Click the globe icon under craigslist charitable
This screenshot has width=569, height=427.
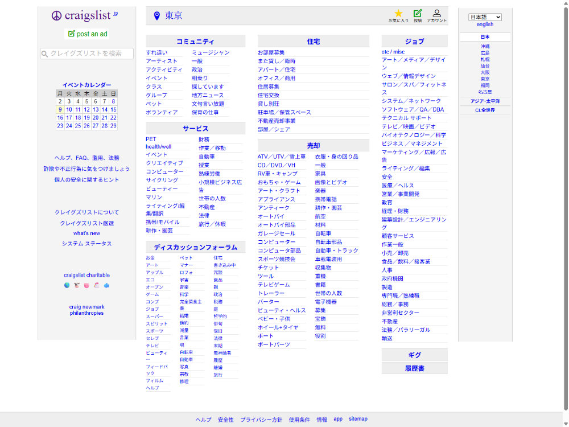click(67, 285)
